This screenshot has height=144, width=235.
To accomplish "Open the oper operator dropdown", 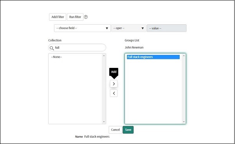I will (129, 28).
